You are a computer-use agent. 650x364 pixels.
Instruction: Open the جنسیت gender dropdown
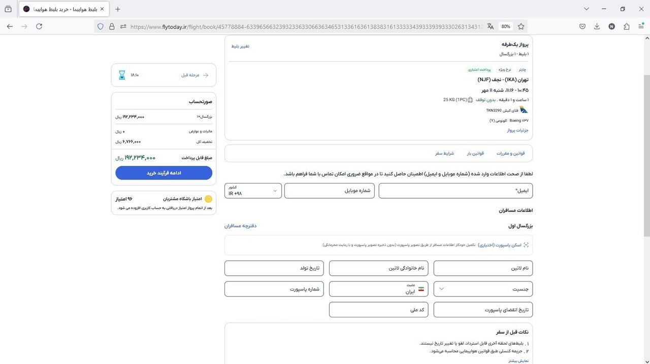pos(483,289)
